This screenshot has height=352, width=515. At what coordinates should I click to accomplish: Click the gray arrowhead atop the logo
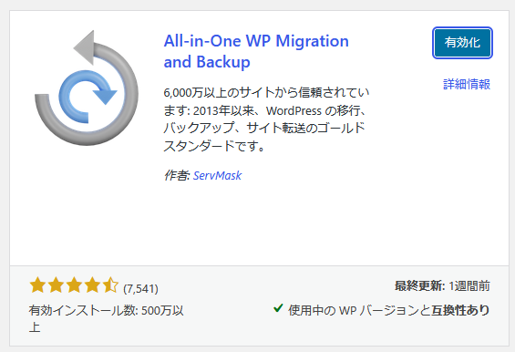coord(84,47)
